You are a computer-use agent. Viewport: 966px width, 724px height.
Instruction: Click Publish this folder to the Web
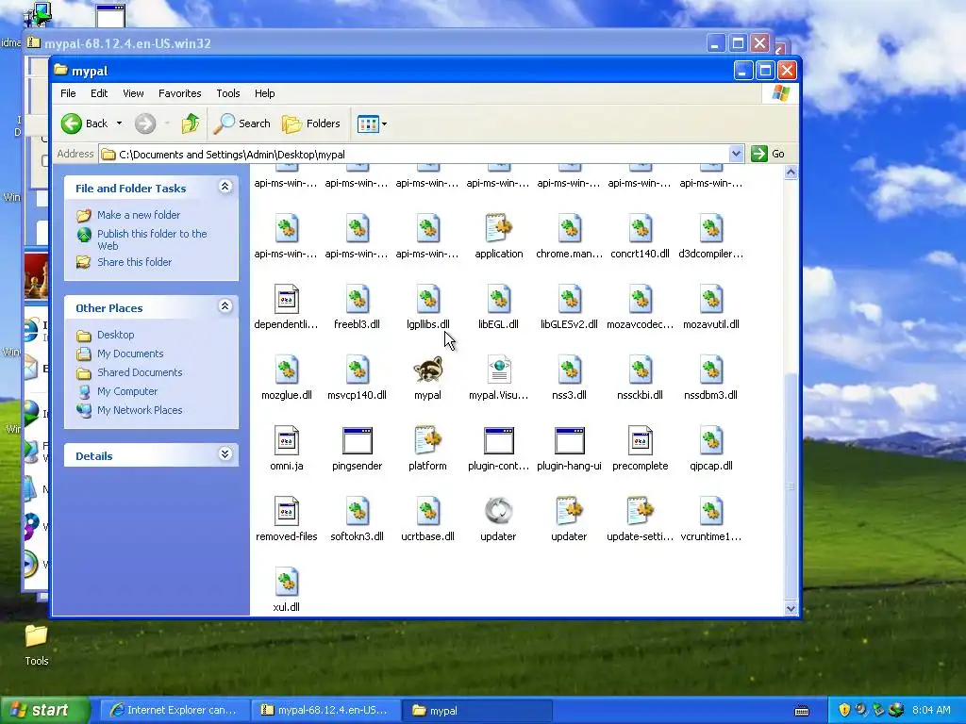point(152,239)
